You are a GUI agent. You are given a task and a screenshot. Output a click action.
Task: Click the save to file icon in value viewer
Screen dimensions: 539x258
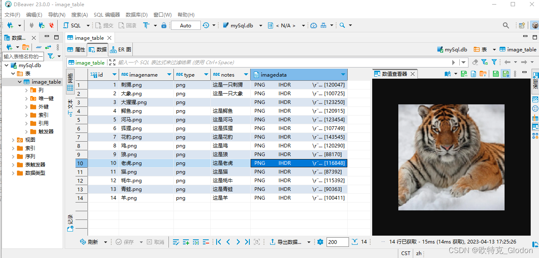click(464, 74)
